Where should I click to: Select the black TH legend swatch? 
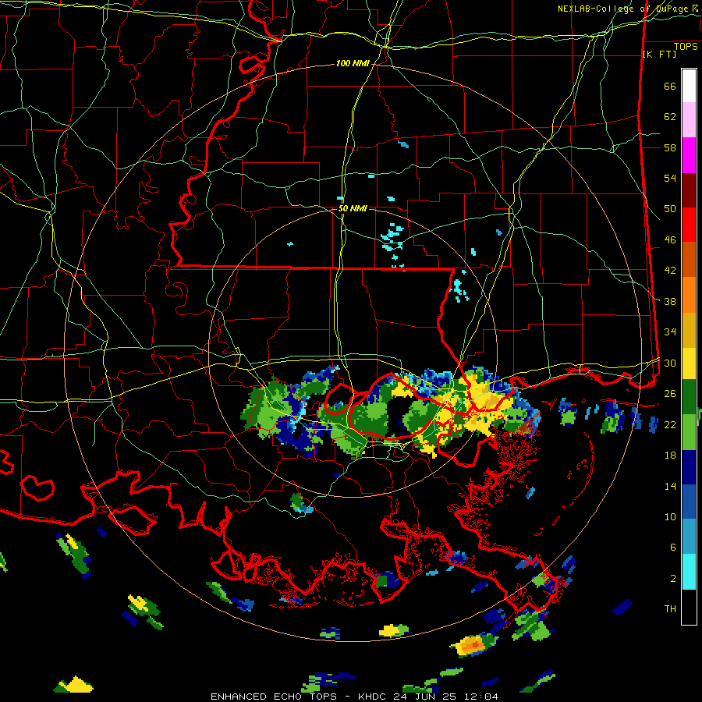(689, 607)
